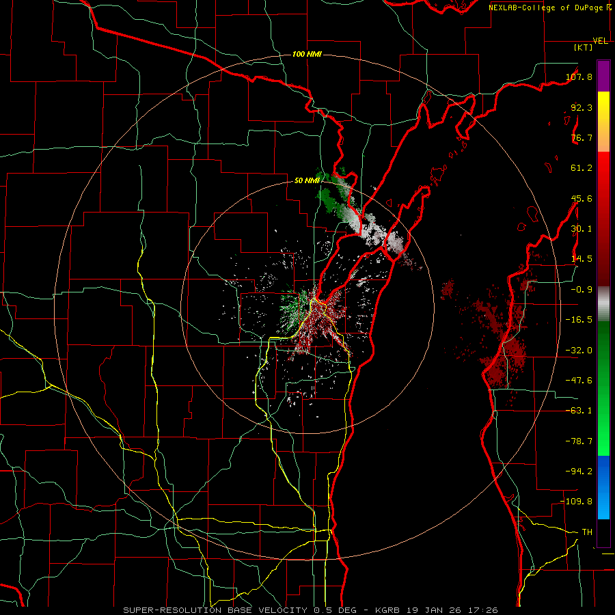Pick the green segment of velocity color bar
615x615 pixels.
click(603, 388)
